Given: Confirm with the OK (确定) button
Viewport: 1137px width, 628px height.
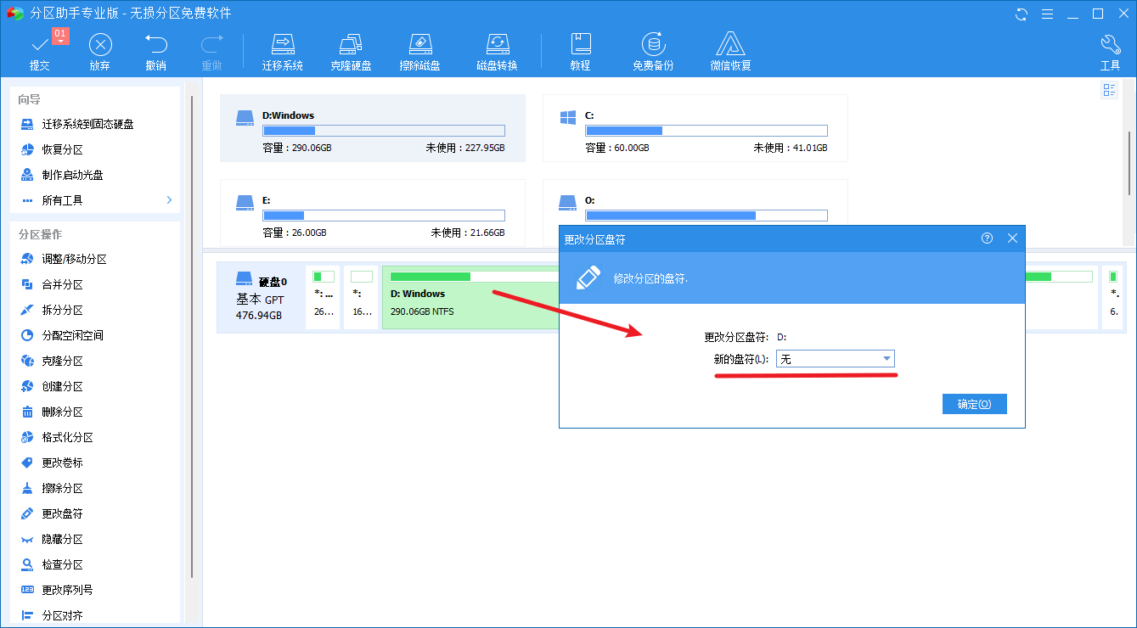Looking at the screenshot, I should click(974, 403).
